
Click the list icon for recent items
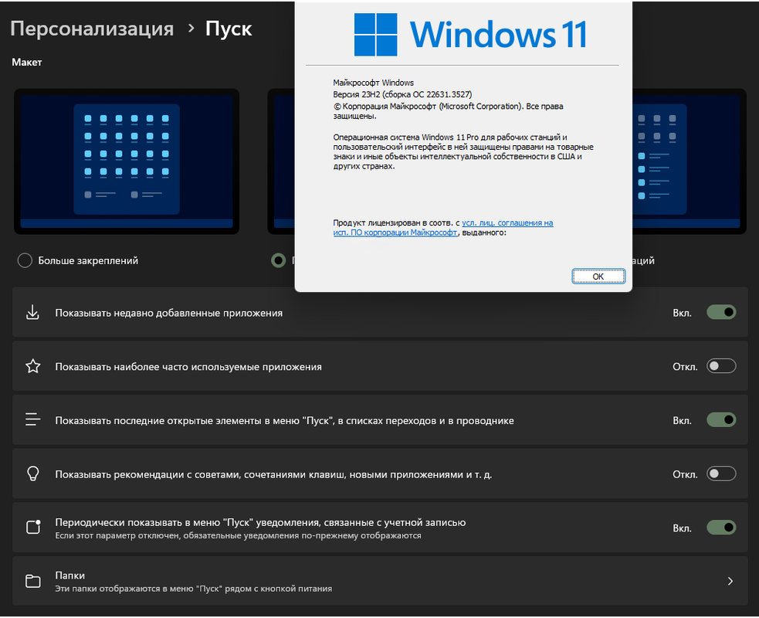point(33,419)
